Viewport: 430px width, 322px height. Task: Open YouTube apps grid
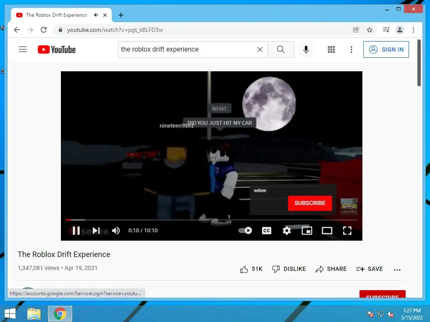click(x=331, y=49)
